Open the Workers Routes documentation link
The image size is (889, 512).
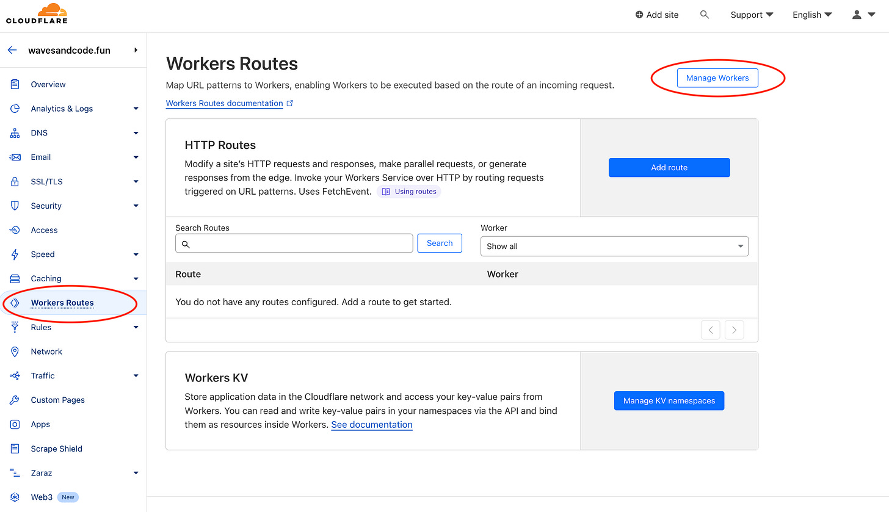(x=224, y=103)
